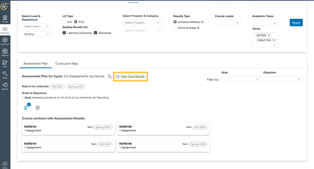The image size is (314, 169).
Task: Open the Select Program dropdown
Action: click(x=142, y=22)
